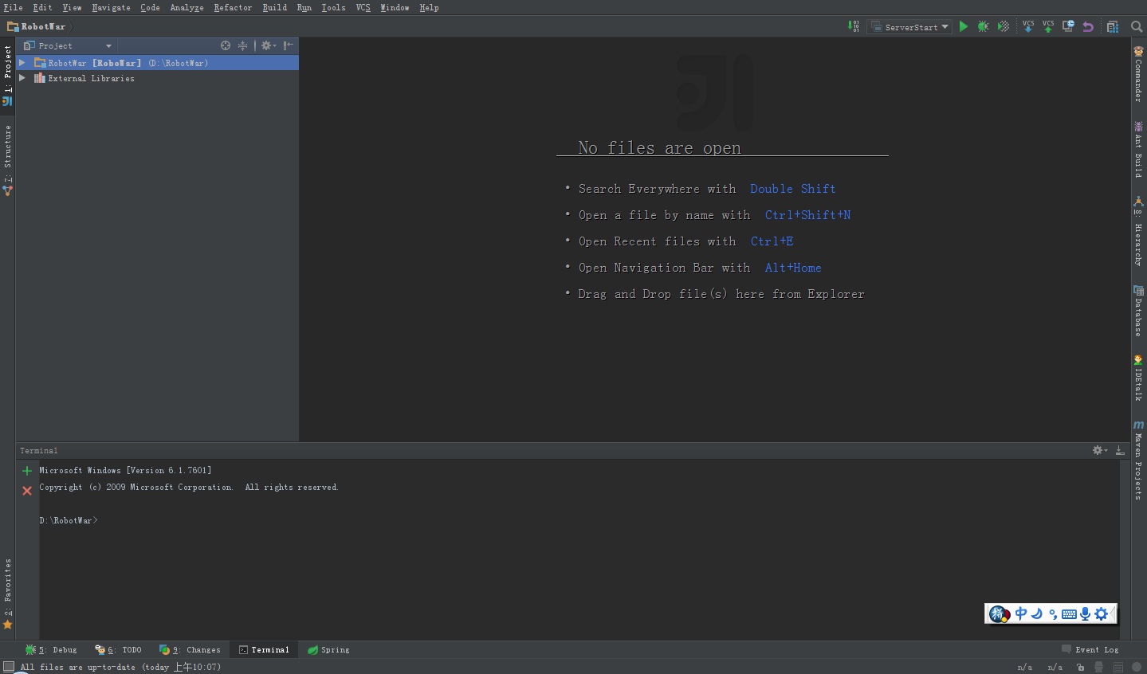This screenshot has width=1147, height=674.
Task: Open the Refactor menu
Action: (x=233, y=7)
